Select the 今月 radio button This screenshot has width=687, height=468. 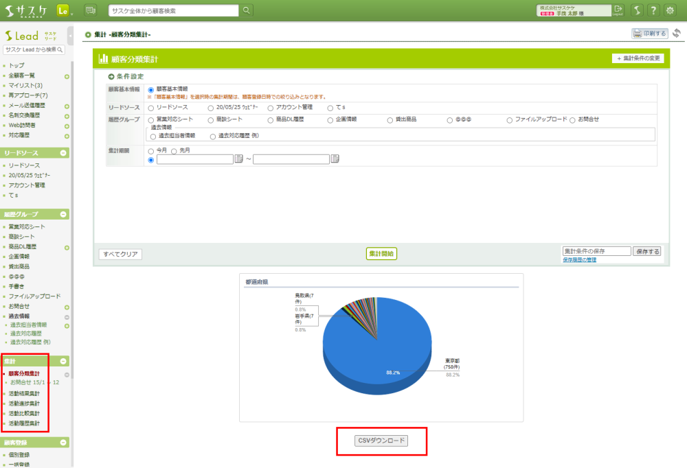click(151, 150)
